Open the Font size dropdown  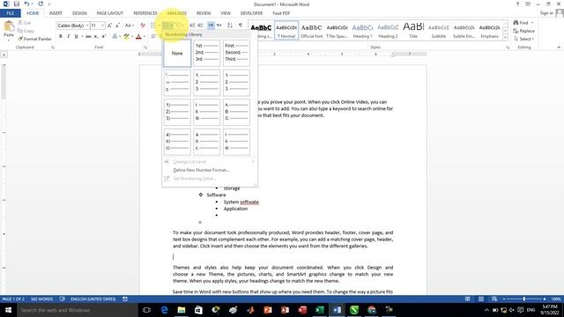point(102,26)
